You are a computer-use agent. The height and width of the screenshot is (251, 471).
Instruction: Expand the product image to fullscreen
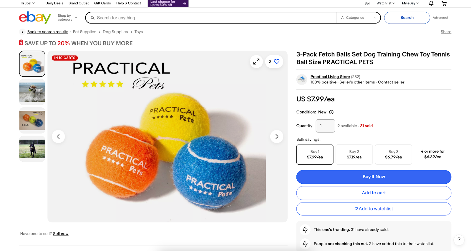point(256,61)
